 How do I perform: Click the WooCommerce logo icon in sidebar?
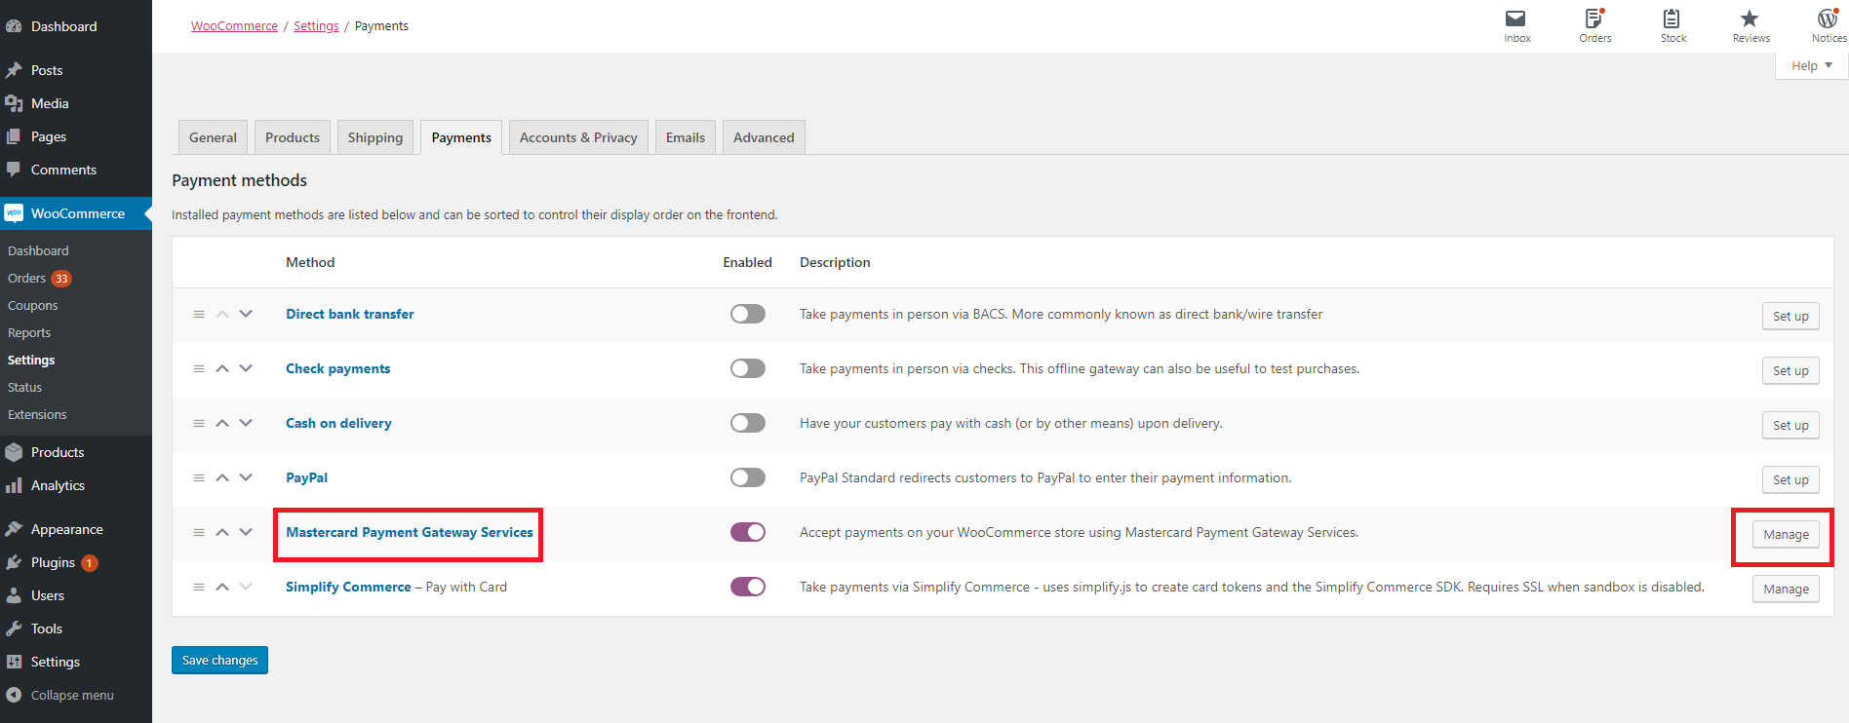[x=14, y=213]
